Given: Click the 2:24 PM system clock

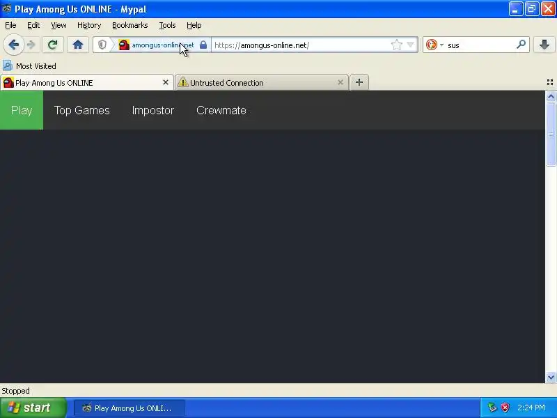Looking at the screenshot, I should (x=531, y=408).
